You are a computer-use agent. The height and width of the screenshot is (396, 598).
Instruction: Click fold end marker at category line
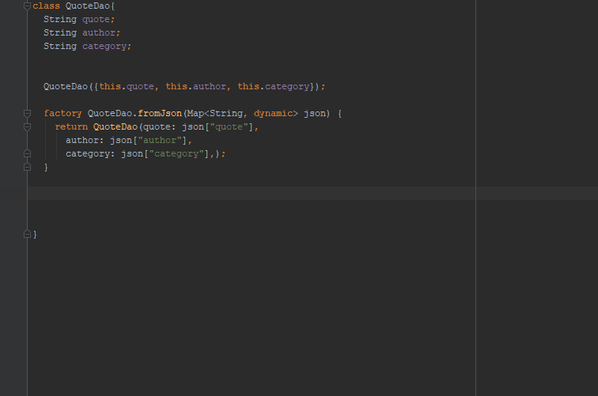pos(27,153)
